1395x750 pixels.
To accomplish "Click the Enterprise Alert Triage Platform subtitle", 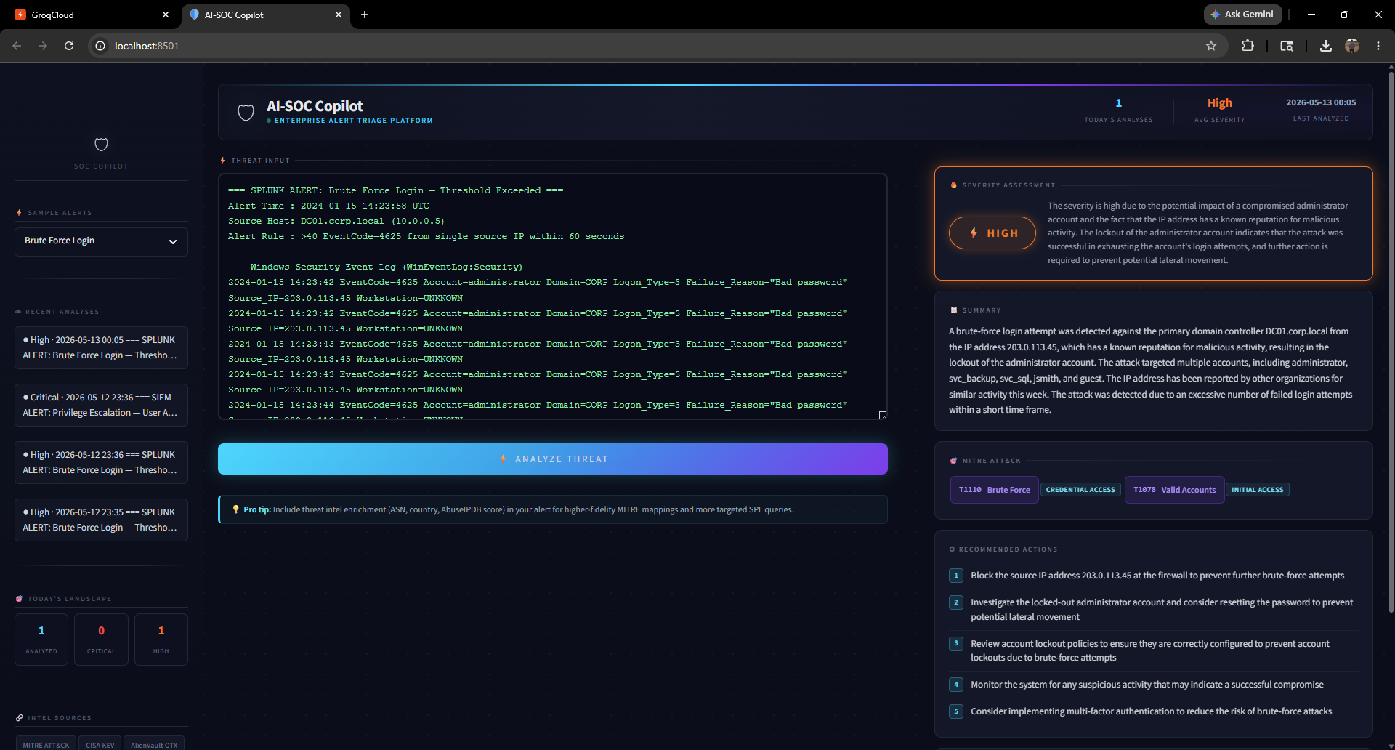I will click(354, 121).
